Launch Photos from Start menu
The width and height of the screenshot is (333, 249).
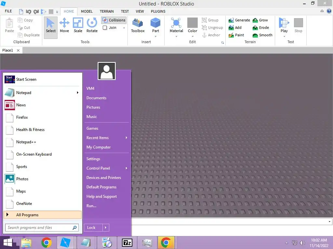coord(43,179)
